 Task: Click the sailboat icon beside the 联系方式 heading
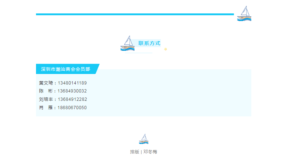click(x=127, y=44)
